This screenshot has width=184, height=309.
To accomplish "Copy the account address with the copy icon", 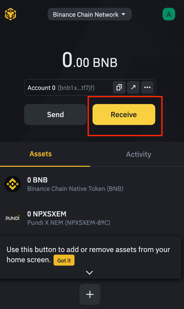I will click(119, 87).
